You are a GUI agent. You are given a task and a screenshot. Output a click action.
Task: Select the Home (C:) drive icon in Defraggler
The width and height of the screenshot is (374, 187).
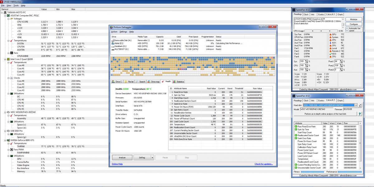coord(113,43)
